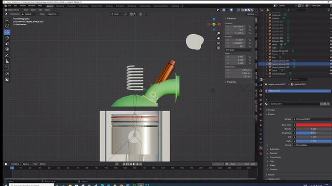The width and height of the screenshot is (332, 186).
Task: Switch perspective/orthographic with the grid icon
Action: (218, 48)
